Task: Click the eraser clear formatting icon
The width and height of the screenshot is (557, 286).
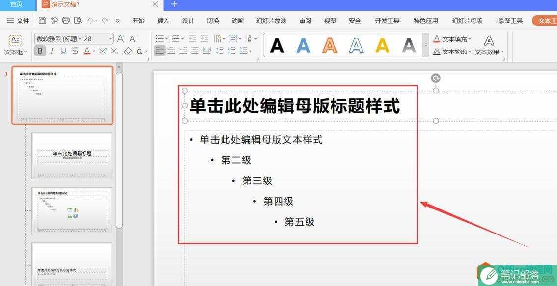Action: 128,51
